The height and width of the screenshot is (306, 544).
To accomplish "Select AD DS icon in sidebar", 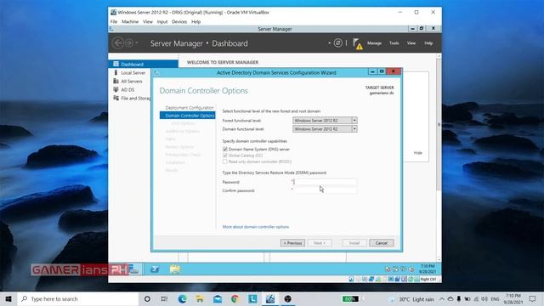I will click(116, 89).
